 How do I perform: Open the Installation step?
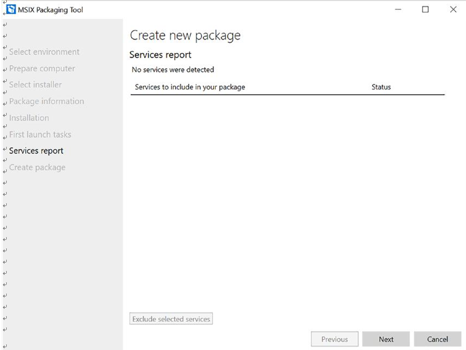click(x=29, y=118)
